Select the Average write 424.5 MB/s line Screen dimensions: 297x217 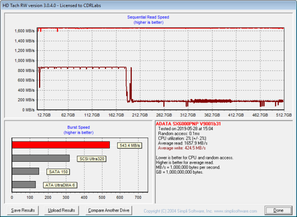[x=182, y=148]
